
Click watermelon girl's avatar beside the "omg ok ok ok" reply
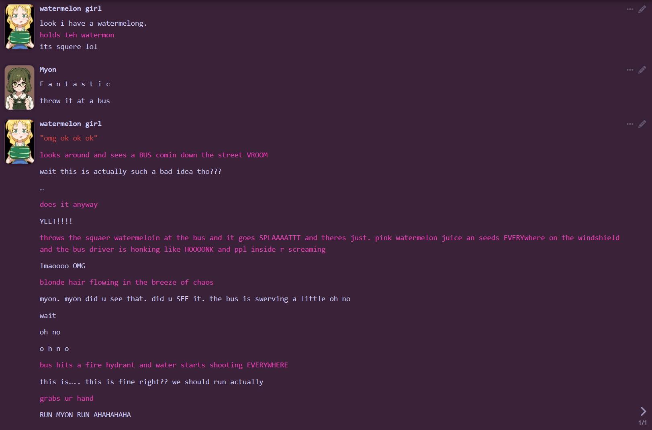tap(19, 142)
